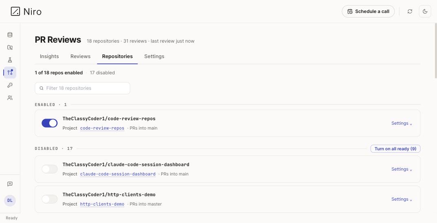Image resolution: width=437 pixels, height=223 pixels.
Task: Click TheClassyCoder1/claude-code-session-dashboard repository name
Action: (126, 165)
